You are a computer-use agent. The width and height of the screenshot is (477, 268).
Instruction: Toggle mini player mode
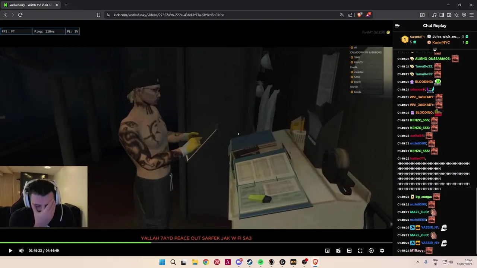(x=327, y=251)
